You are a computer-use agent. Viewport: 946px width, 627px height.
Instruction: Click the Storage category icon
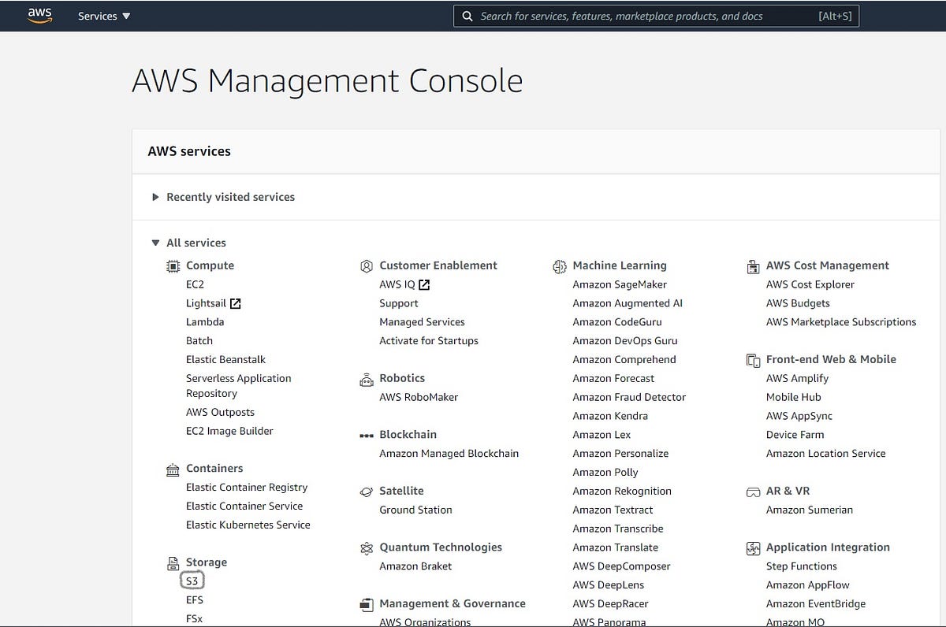(173, 562)
